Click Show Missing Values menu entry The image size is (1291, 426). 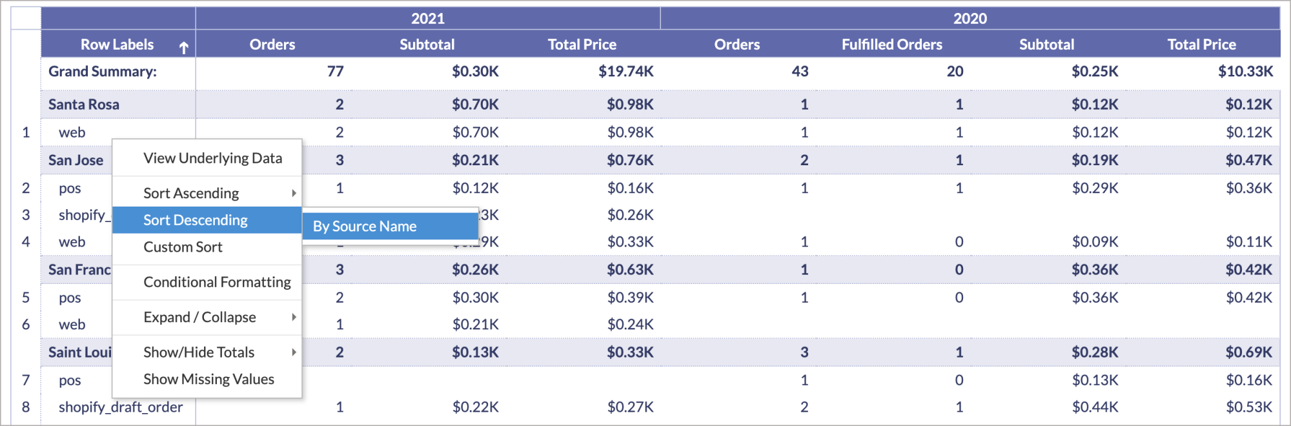click(x=208, y=379)
